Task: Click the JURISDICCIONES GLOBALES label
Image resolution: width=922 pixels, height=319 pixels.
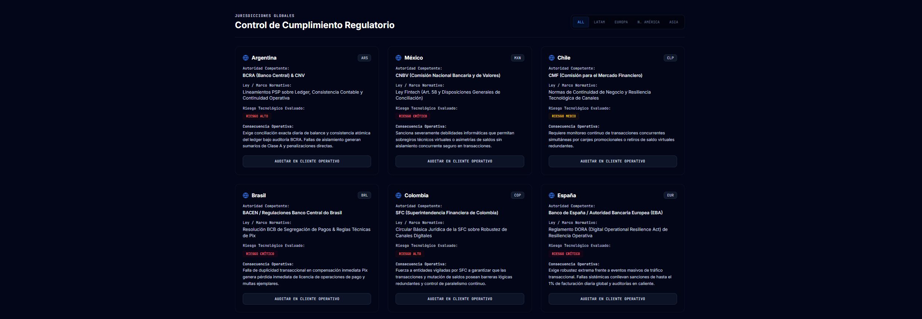Action: [x=265, y=16]
